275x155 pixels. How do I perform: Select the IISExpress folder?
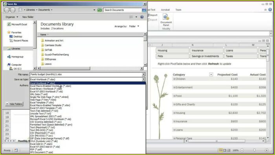click(48, 59)
